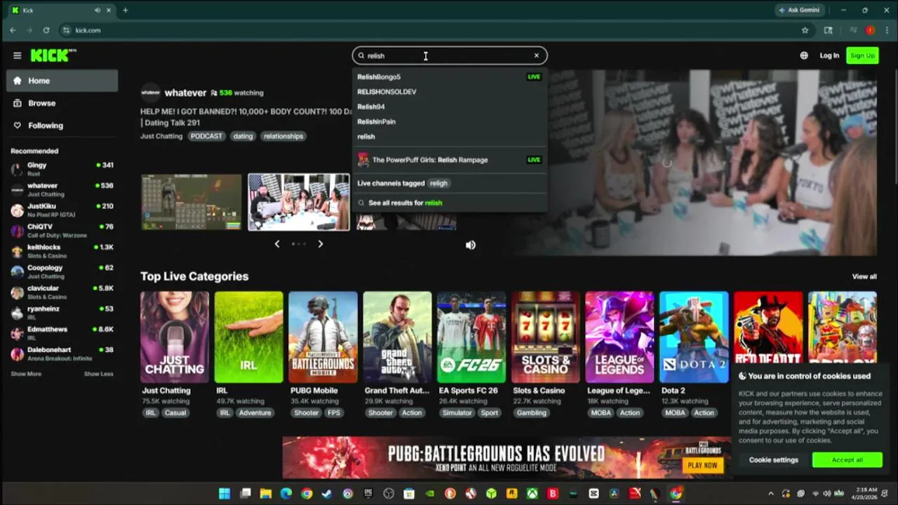Toggle featured stream volume speaker icon

pyautogui.click(x=471, y=245)
